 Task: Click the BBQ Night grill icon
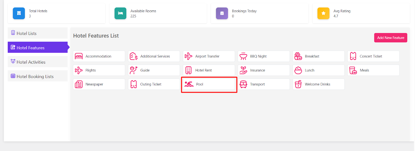[243, 56]
